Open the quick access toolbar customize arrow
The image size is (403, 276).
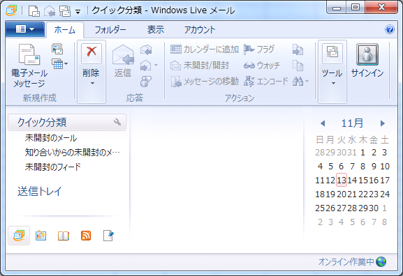[78, 12]
